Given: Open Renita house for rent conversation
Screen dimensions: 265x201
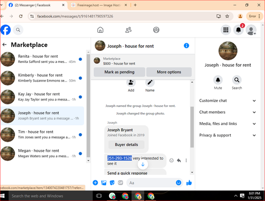Looking at the screenshot, I should [42, 59].
